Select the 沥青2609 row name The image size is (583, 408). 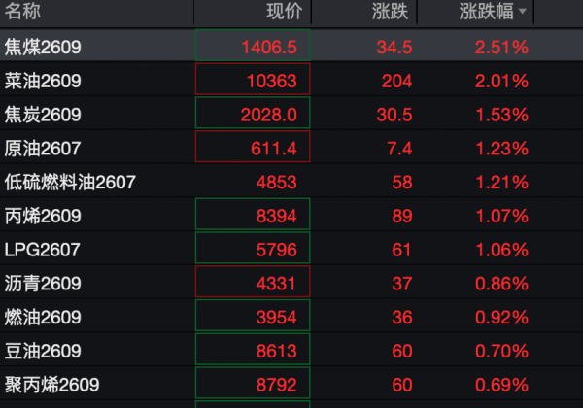pos(43,284)
